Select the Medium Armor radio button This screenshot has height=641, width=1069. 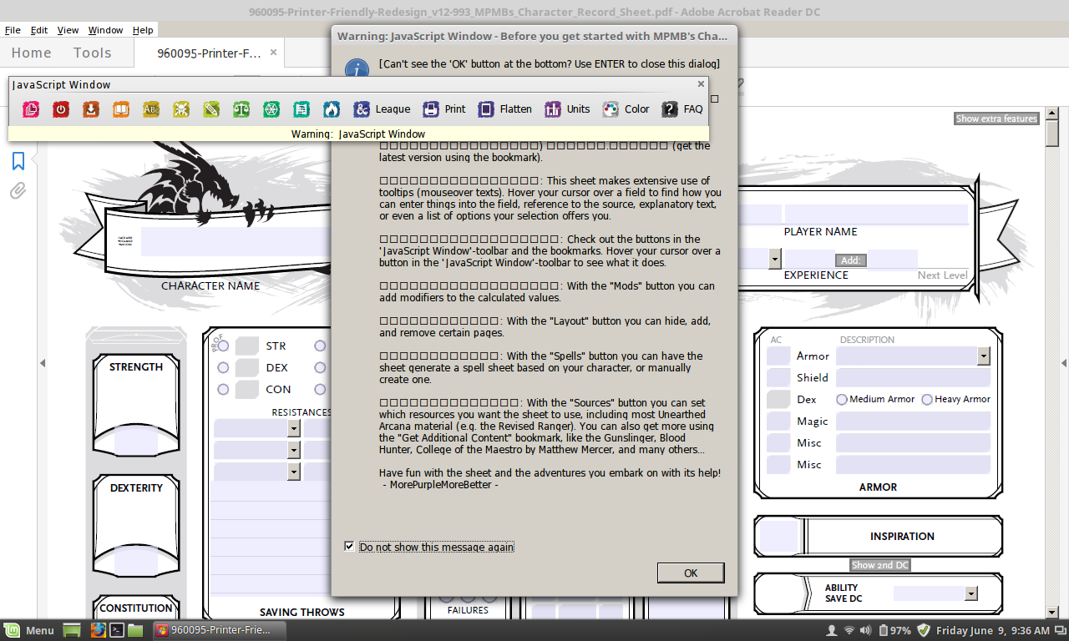842,400
